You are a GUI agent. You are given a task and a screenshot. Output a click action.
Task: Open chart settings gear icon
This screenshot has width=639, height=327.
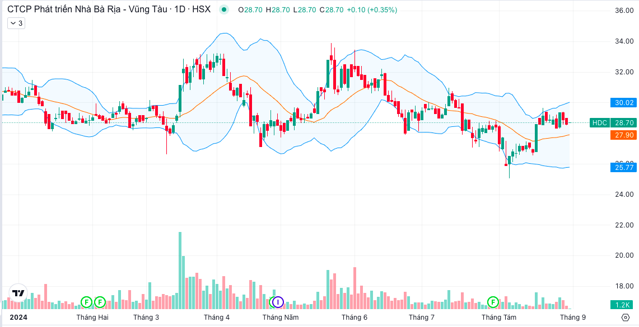point(626,317)
